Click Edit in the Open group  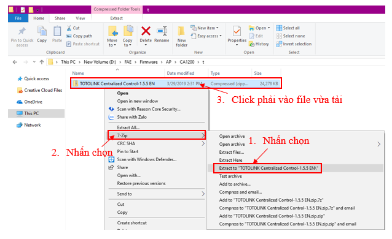[x=256, y=36]
